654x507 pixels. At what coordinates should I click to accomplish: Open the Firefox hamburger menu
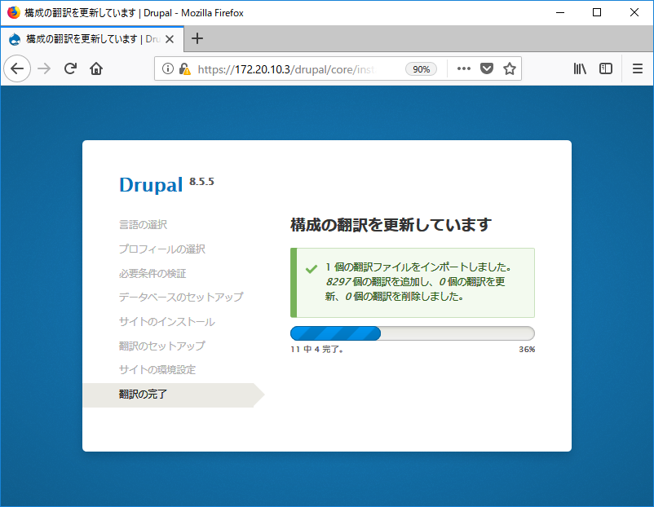point(638,68)
